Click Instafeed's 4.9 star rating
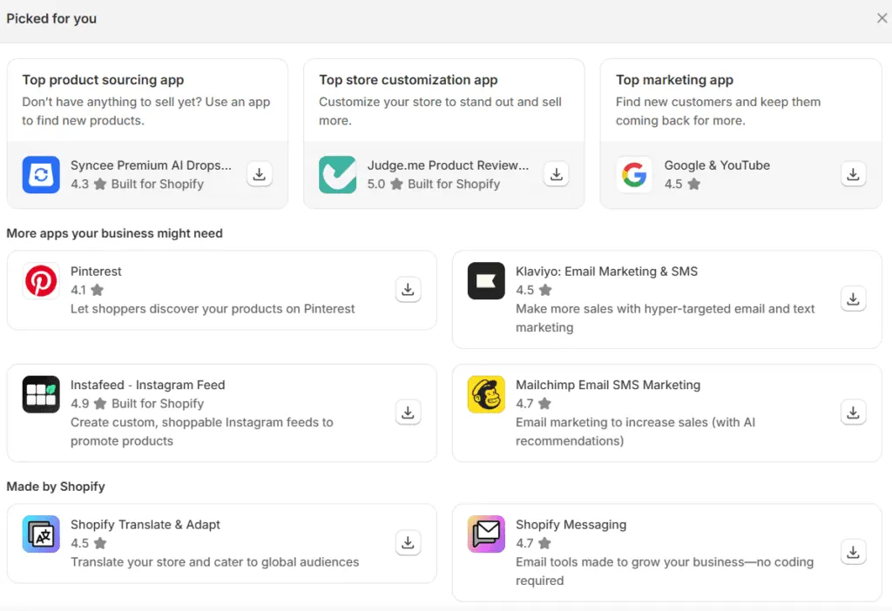Viewport: 892px width, 611px height. [x=88, y=404]
